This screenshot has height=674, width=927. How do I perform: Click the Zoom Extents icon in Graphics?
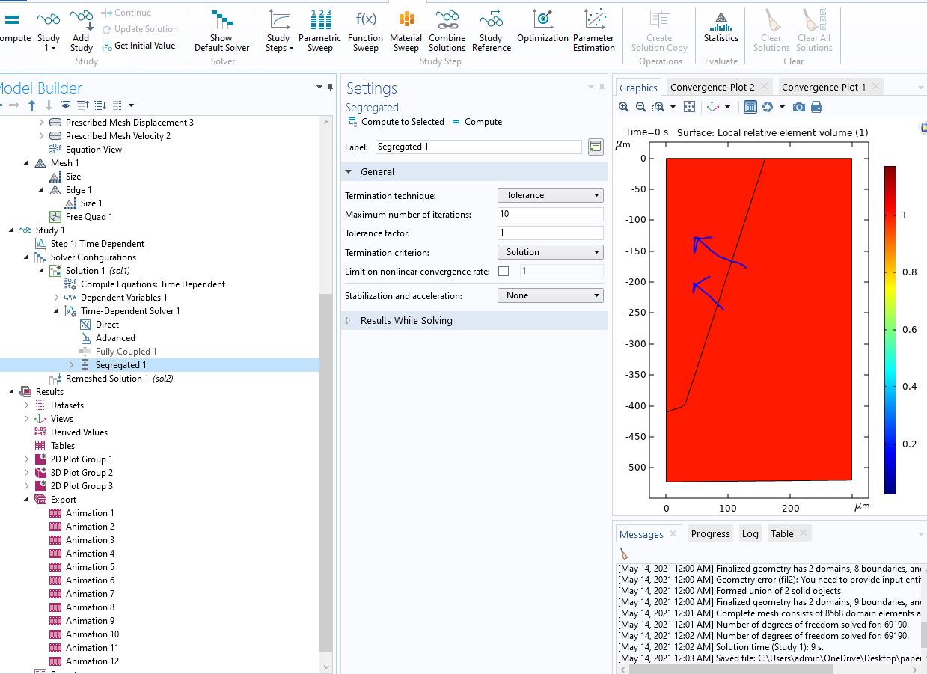tap(690, 108)
